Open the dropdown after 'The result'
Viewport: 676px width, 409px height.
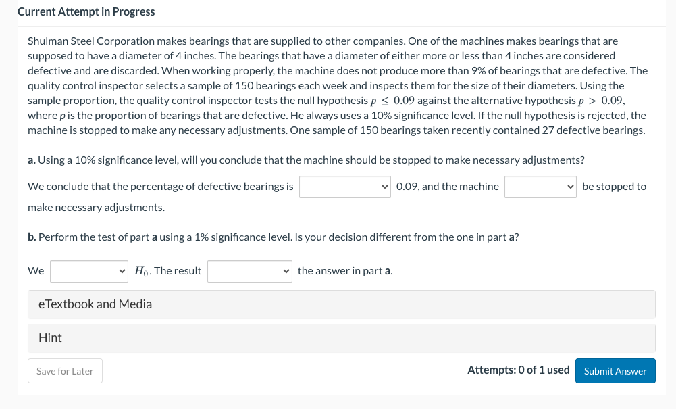249,271
